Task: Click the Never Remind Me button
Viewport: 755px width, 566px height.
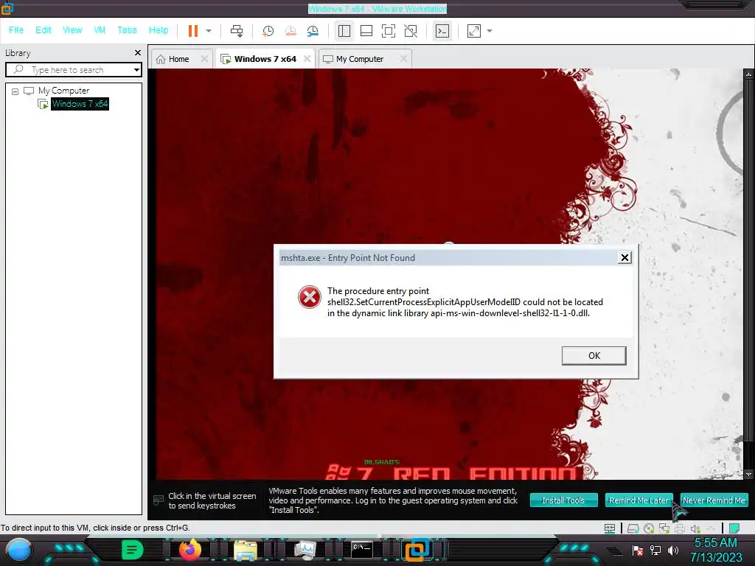Action: pos(714,500)
